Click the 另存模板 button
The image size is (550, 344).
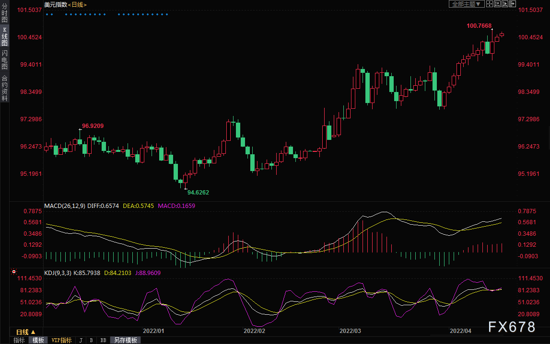click(x=125, y=340)
